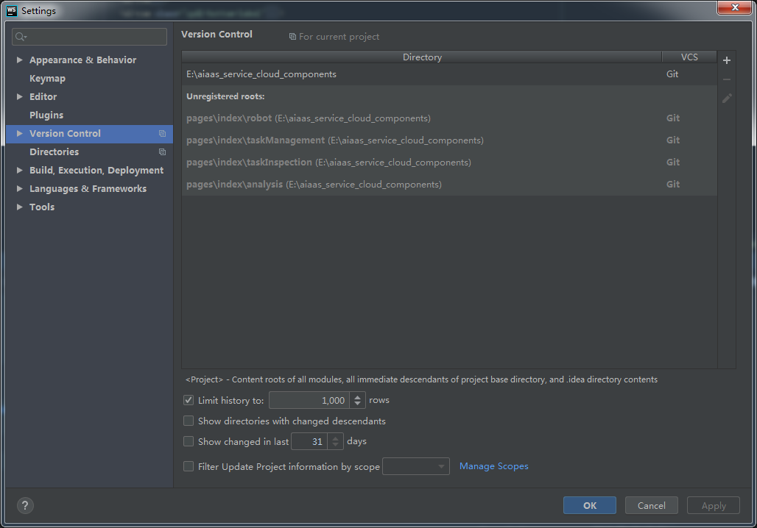Select the unregistered root pages\index\taskManagement
The height and width of the screenshot is (528, 757).
coord(449,140)
